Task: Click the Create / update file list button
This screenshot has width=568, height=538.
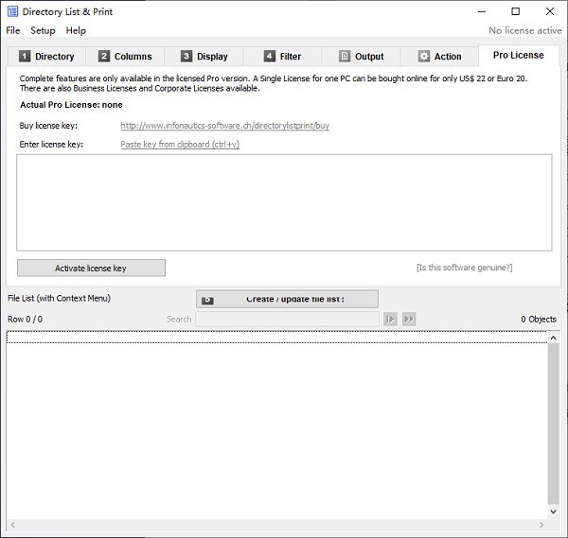Action: pos(287,299)
